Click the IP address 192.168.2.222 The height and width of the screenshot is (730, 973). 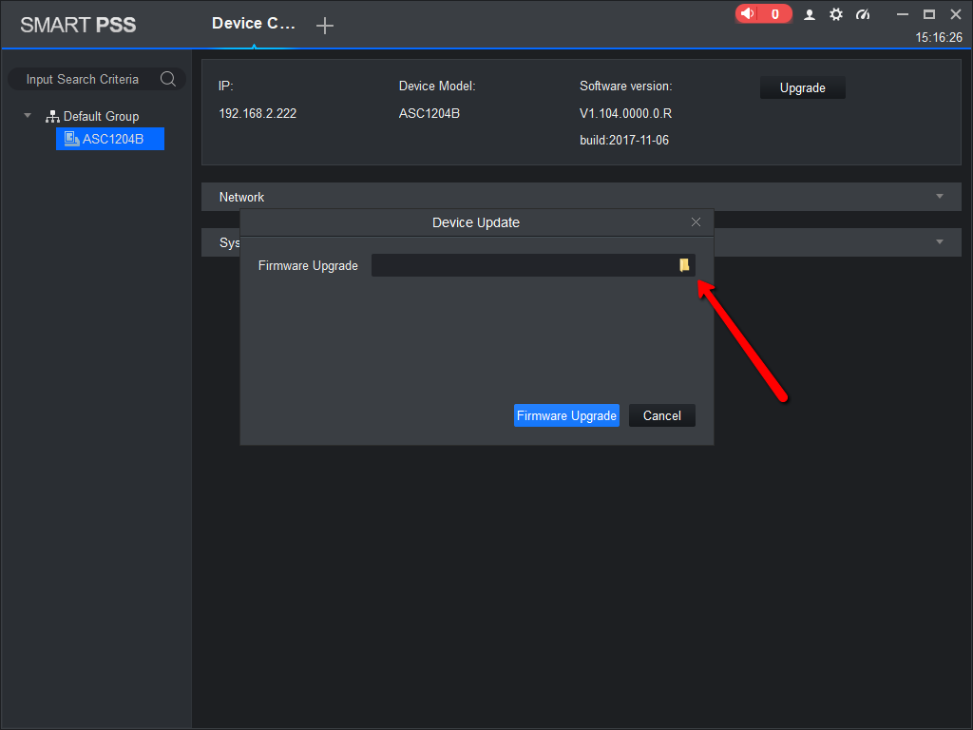258,114
